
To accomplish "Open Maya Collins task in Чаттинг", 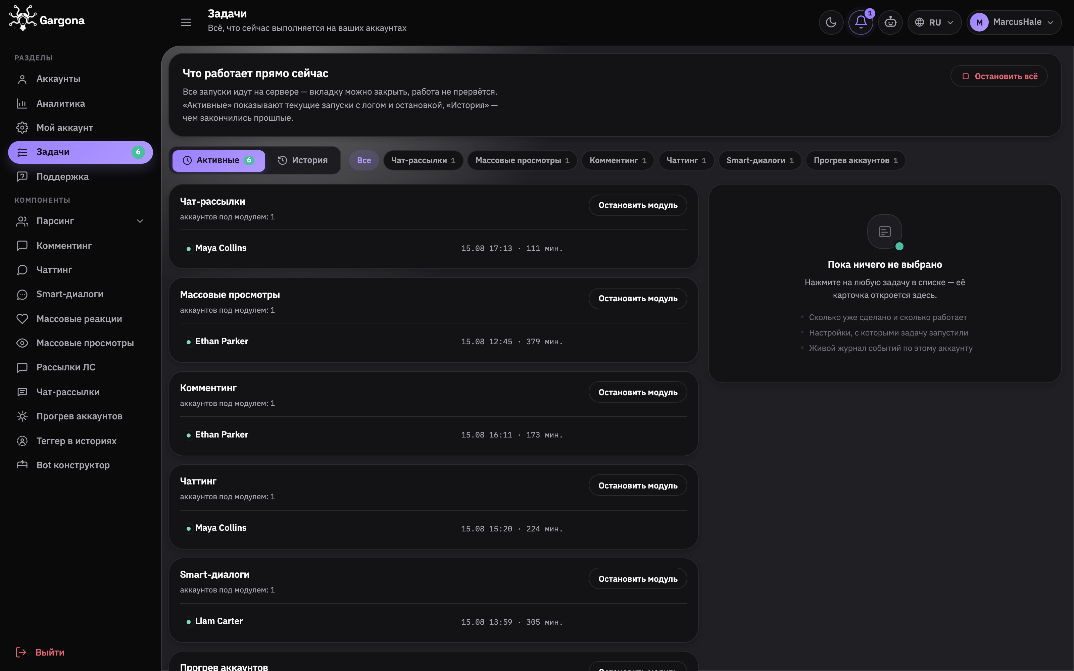I will coord(434,528).
